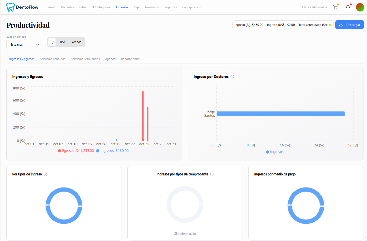Select the S/ currency option
This screenshot has height=241, width=367.
pos(52,42)
